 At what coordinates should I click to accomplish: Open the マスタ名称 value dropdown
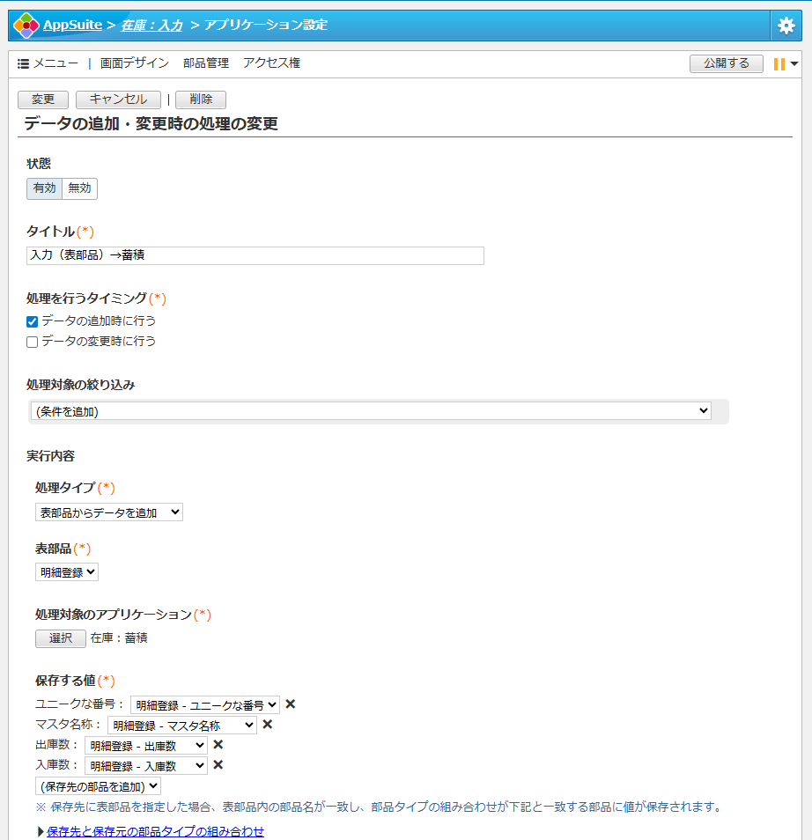[182, 726]
